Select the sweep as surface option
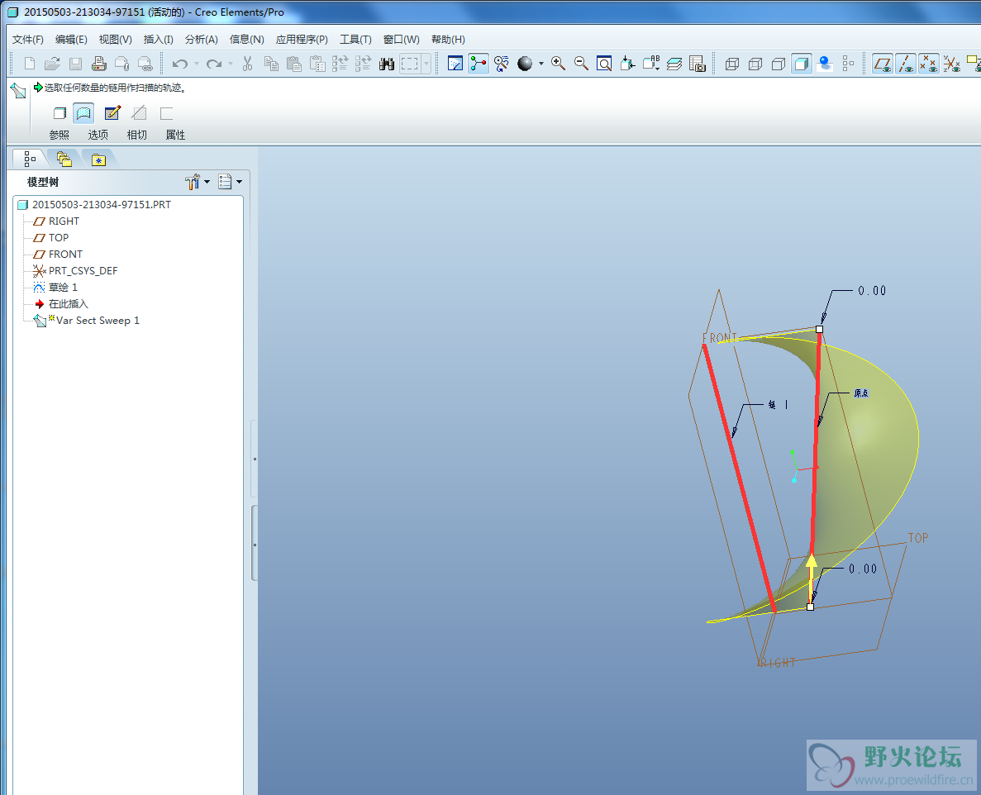 click(x=83, y=113)
